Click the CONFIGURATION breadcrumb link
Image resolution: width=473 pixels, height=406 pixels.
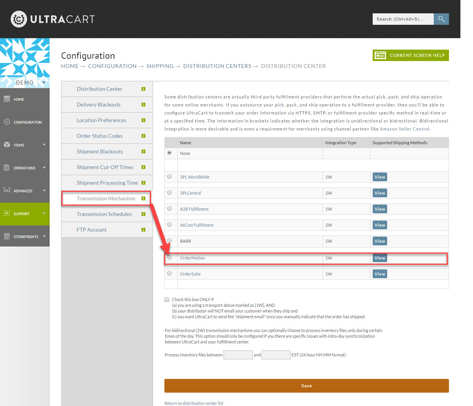(112, 66)
